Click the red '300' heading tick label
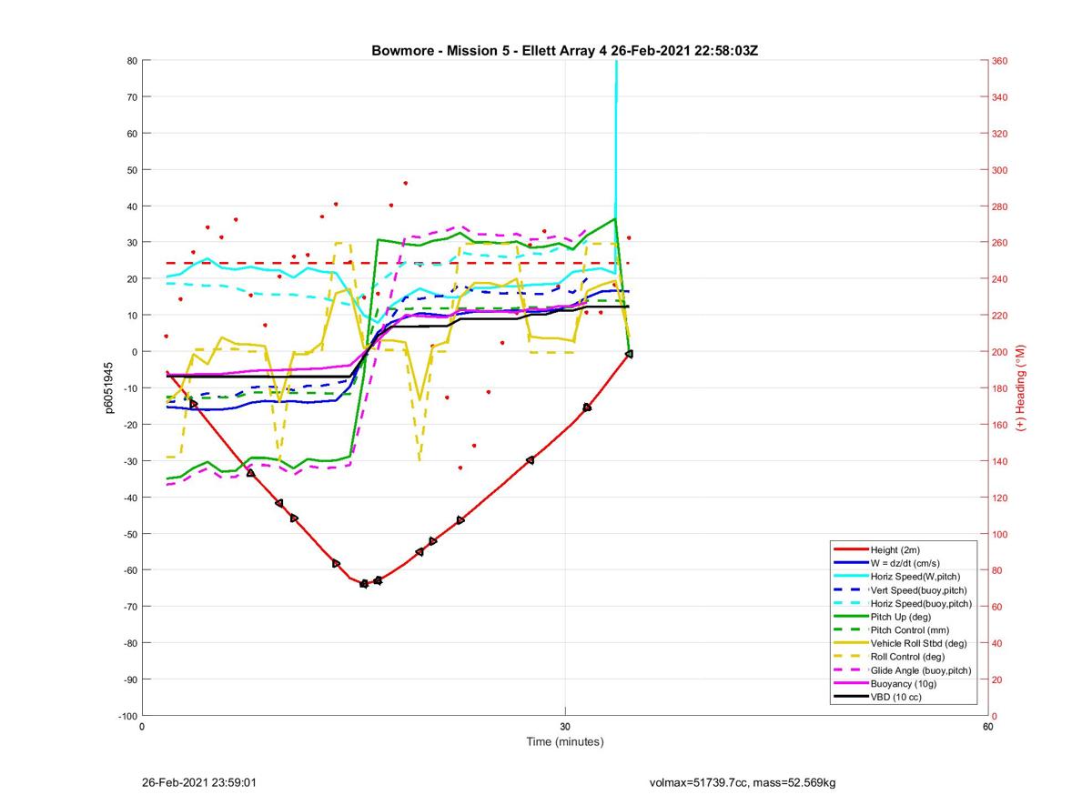 999,170
